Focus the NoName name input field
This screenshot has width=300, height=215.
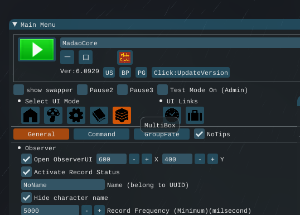click(63, 185)
